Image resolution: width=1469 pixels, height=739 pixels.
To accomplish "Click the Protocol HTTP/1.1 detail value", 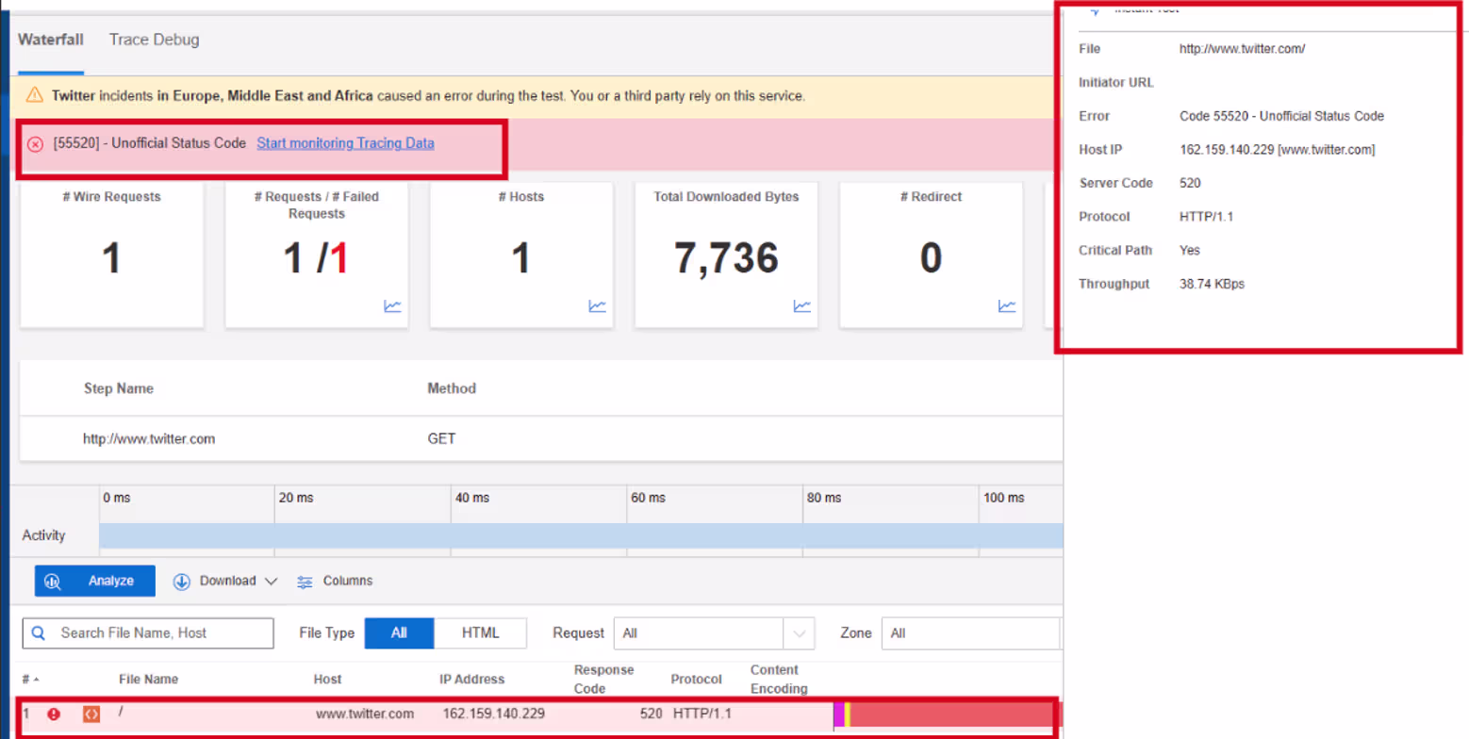I will tap(1206, 217).
